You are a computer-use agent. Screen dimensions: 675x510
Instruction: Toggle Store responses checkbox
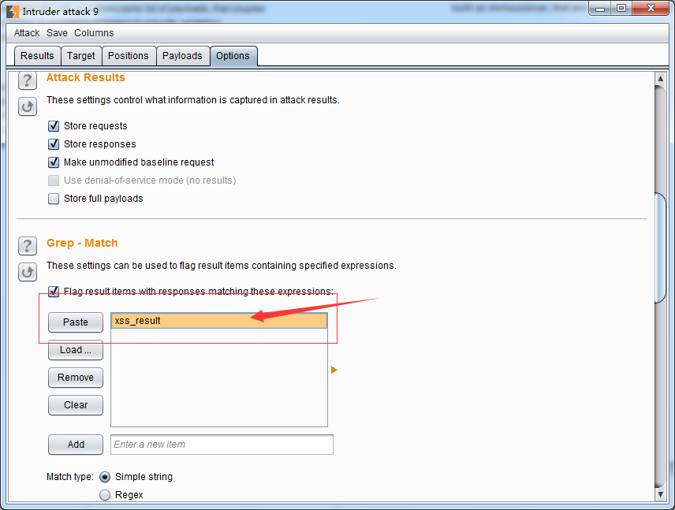point(54,144)
